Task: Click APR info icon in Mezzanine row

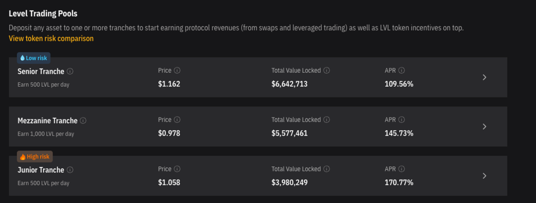Action: click(402, 120)
